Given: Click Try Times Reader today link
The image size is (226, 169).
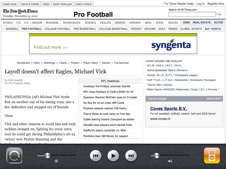Looking at the screenshot, I should (179, 4).
